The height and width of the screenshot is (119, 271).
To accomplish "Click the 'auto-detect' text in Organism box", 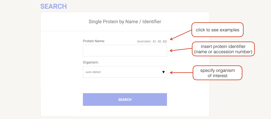I will 93,72.
